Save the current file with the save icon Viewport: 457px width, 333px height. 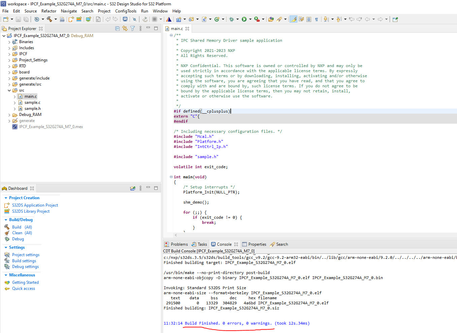pyautogui.click(x=19, y=19)
